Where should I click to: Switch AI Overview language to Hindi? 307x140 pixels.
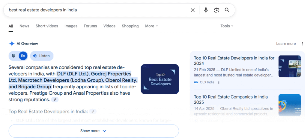[13, 56]
